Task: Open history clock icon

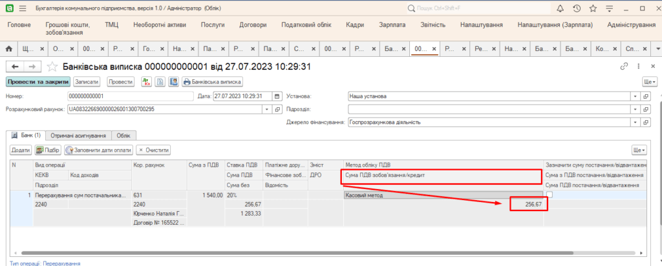Action: coord(576,8)
